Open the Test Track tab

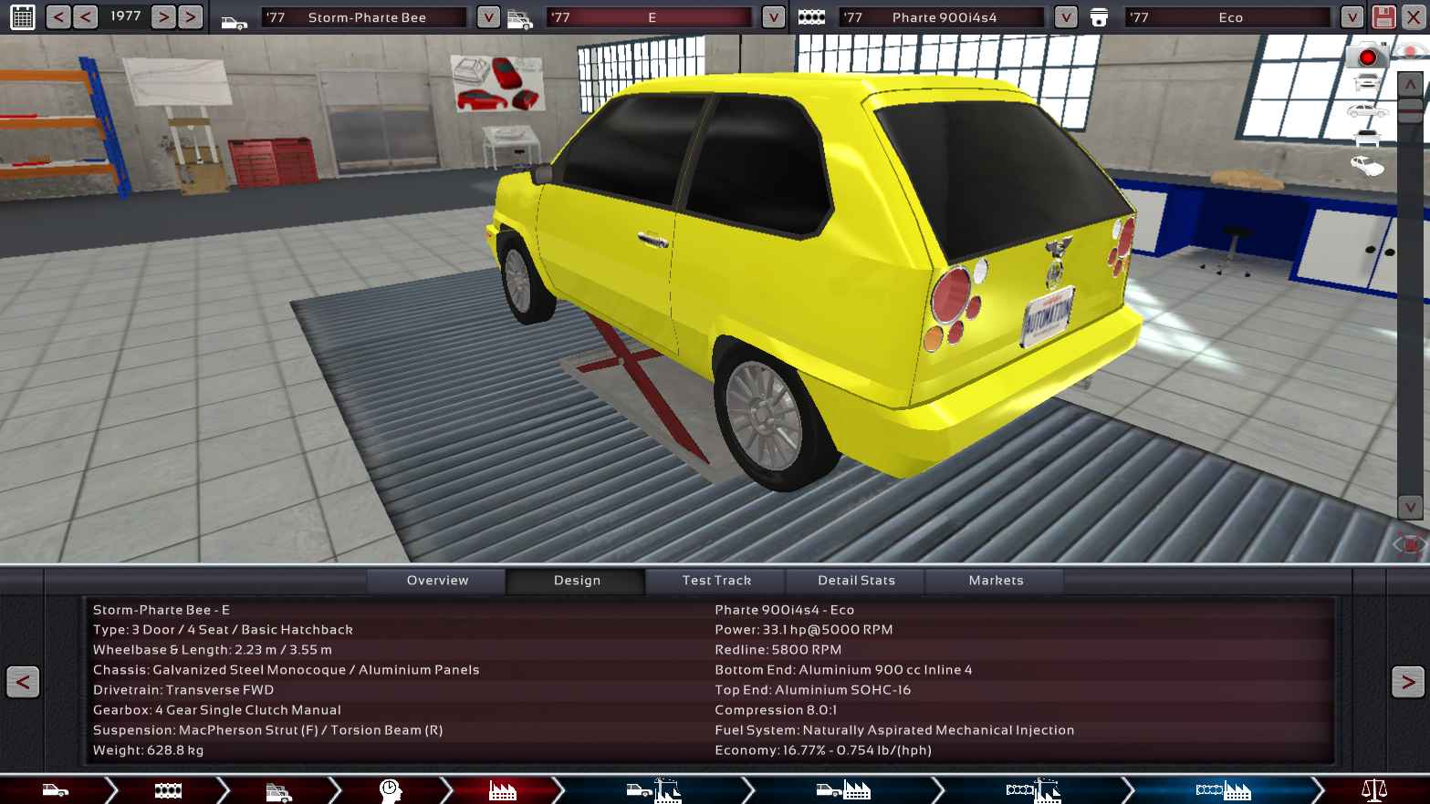[716, 581]
